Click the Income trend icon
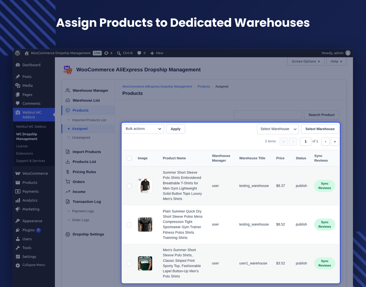 click(x=68, y=192)
